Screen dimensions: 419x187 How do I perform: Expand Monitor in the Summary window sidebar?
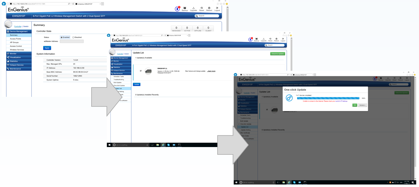point(19,54)
